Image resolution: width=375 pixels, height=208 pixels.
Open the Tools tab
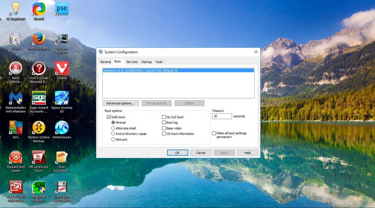click(159, 62)
